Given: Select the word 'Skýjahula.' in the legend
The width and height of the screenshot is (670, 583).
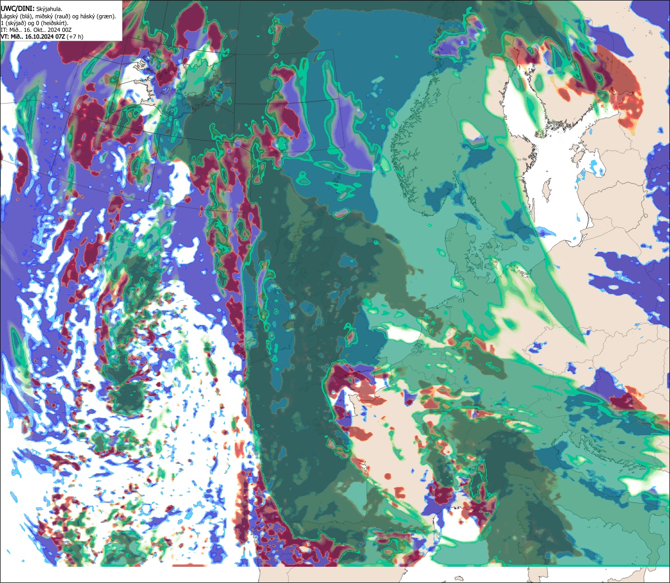Looking at the screenshot, I should pos(49,9).
